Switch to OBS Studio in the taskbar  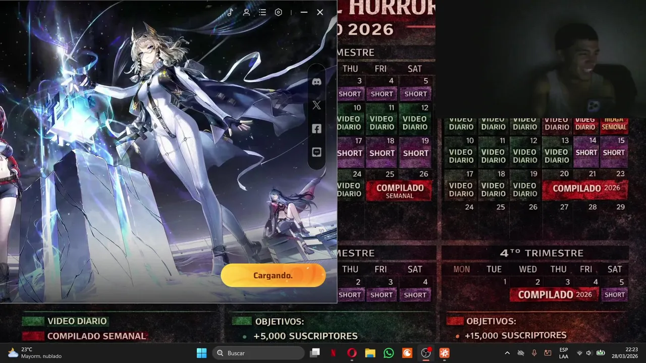click(426, 353)
